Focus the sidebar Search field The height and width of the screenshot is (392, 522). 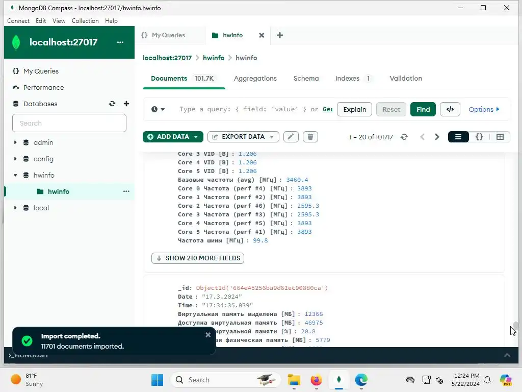pyautogui.click(x=69, y=123)
